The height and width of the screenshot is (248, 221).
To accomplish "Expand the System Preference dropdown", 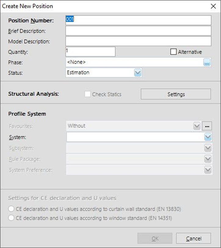I will [208, 170].
